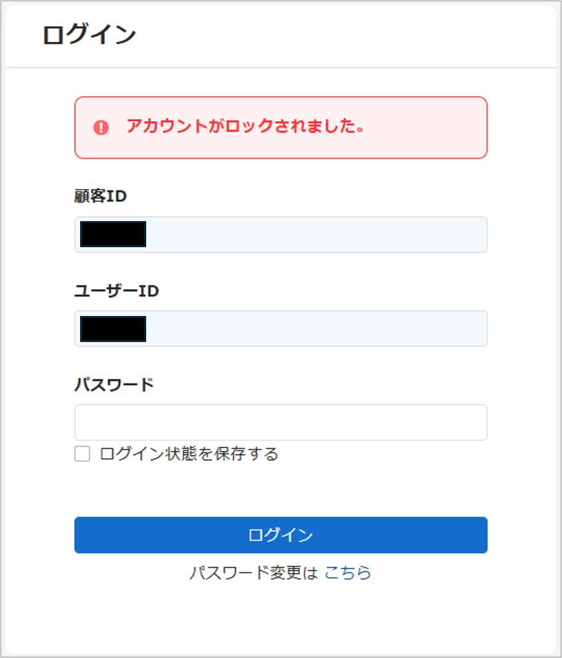Click the パスワード field label
Image resolution: width=562 pixels, height=658 pixels.
[x=115, y=385]
